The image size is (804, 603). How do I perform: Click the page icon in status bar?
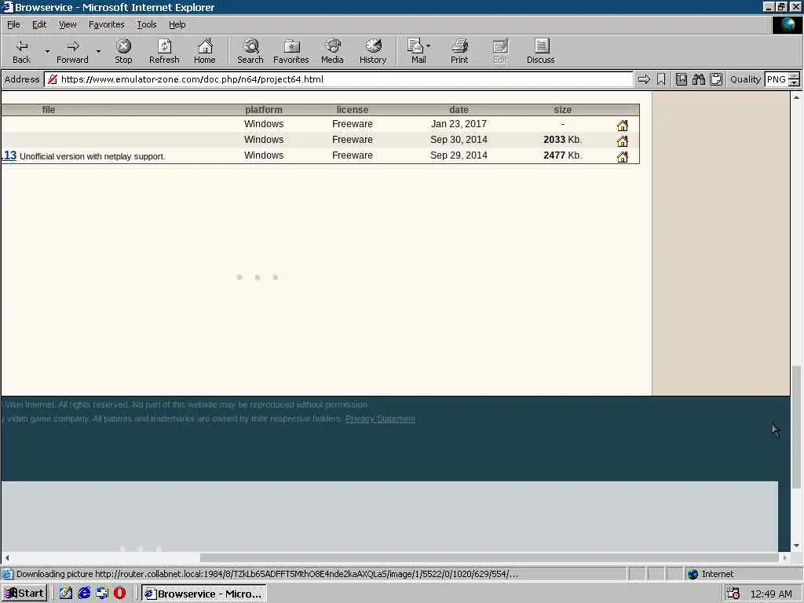[8, 574]
